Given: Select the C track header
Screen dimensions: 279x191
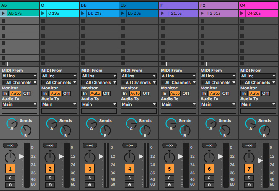Looking at the screenshot, I should point(59,5).
